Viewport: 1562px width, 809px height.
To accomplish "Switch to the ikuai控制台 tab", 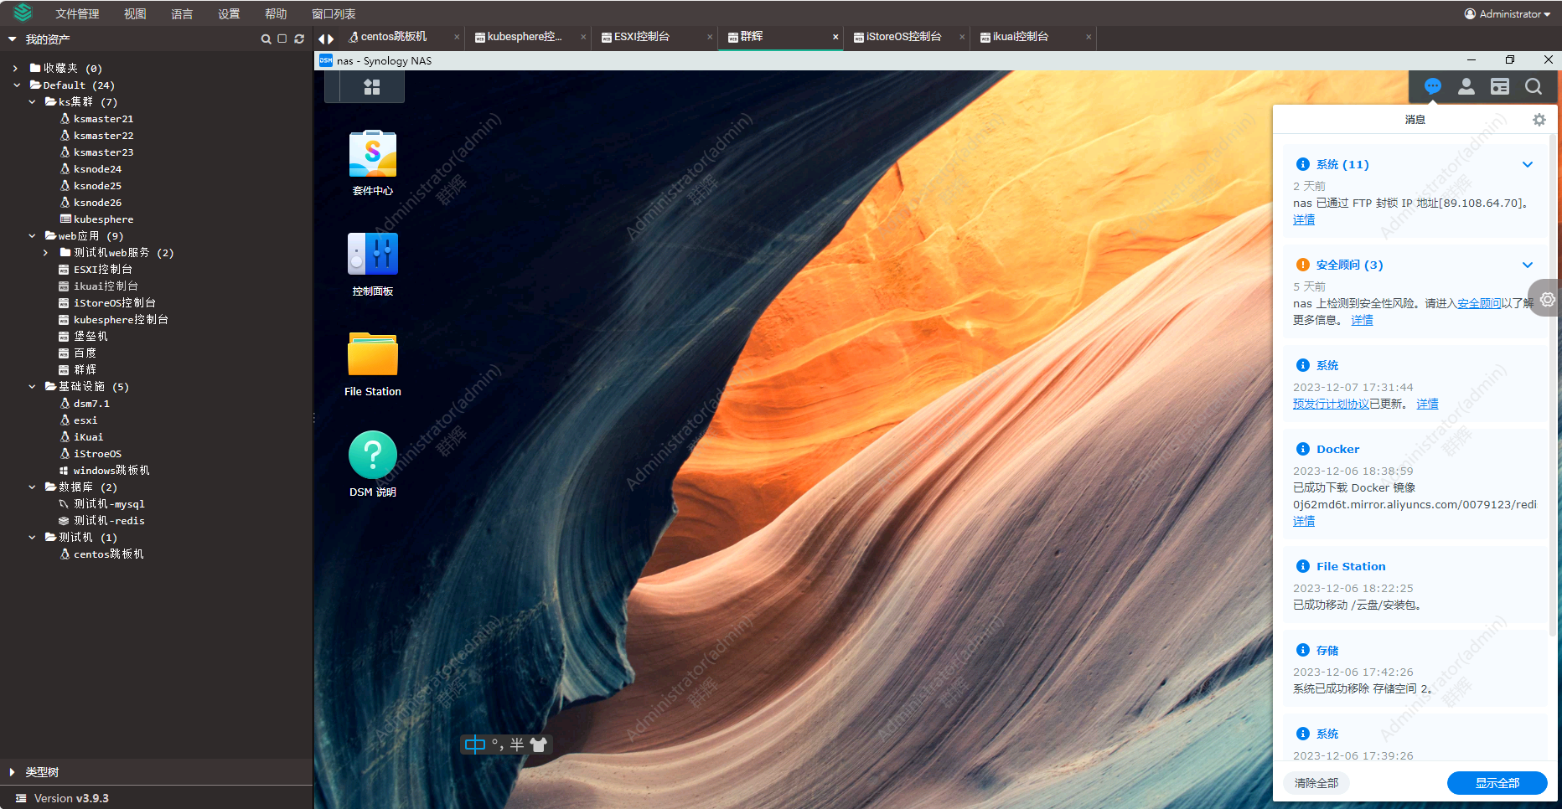I will pyautogui.click(x=1020, y=37).
